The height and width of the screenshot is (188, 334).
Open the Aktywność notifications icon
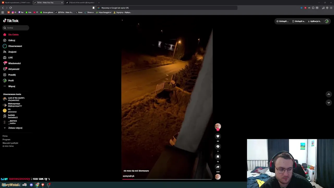click(x=5, y=69)
